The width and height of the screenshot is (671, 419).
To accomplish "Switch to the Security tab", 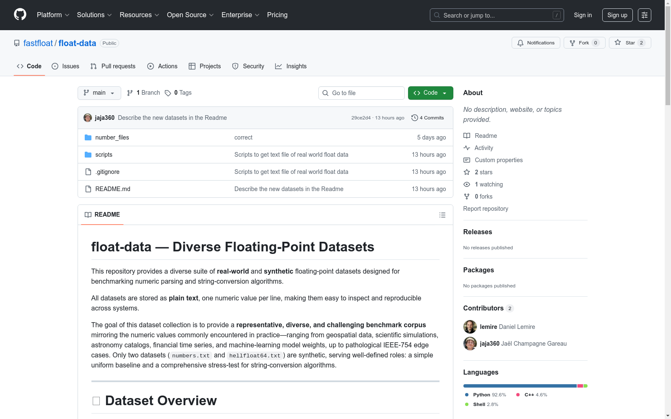I will tap(248, 66).
